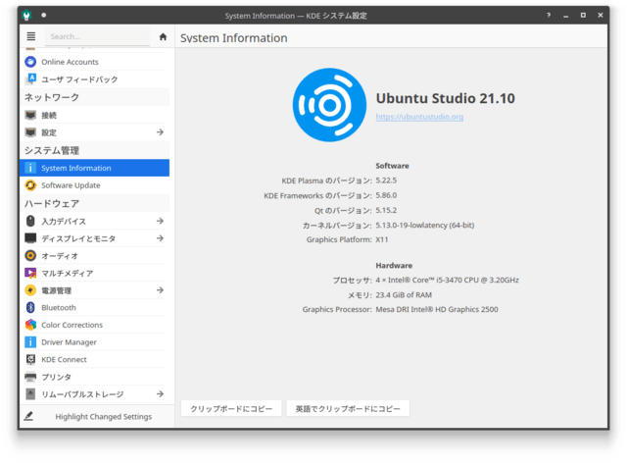Select the Driver Manager label

point(70,342)
